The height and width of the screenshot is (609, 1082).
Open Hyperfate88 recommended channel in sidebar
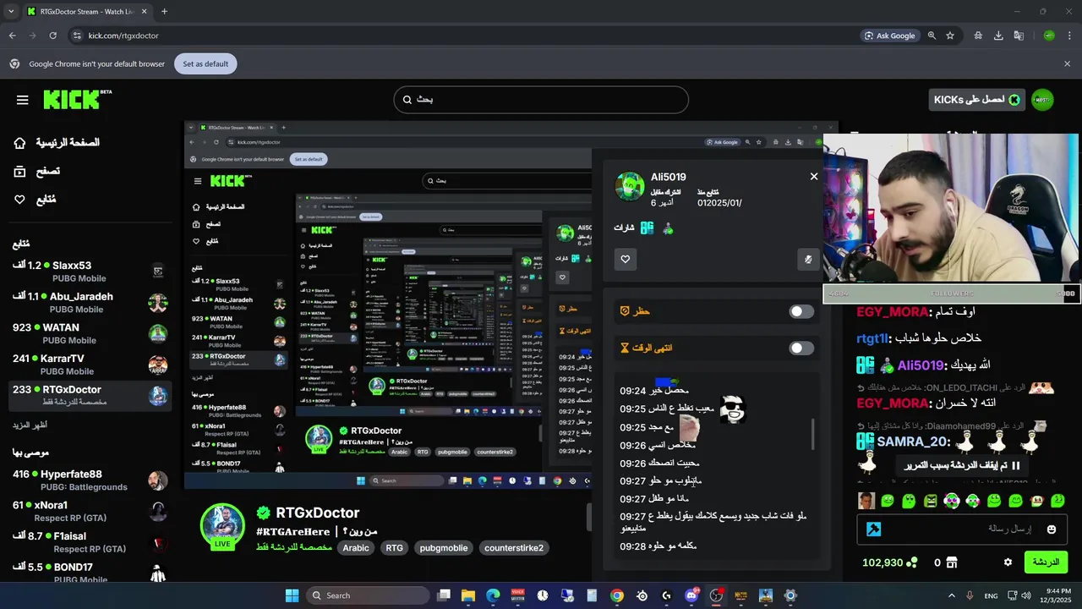[90, 480]
